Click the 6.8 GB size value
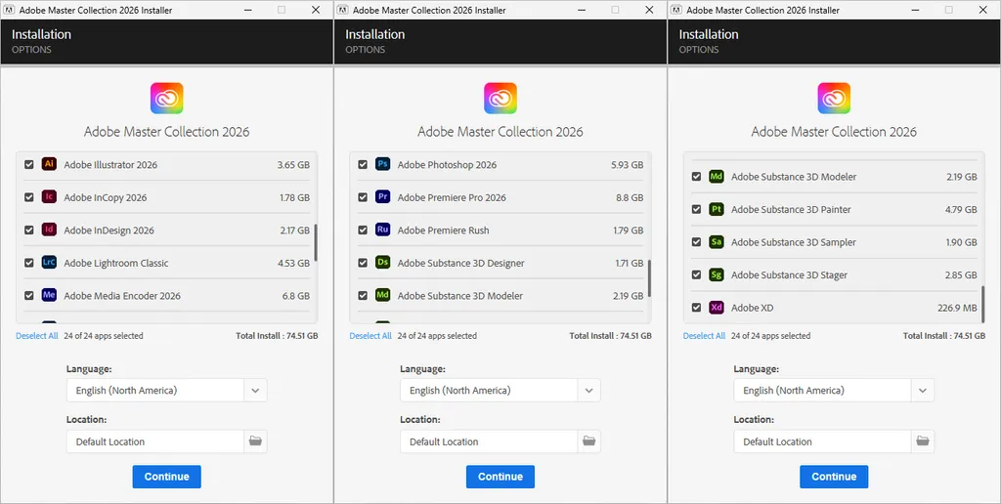Screen dimensions: 1001x504 (295, 295)
